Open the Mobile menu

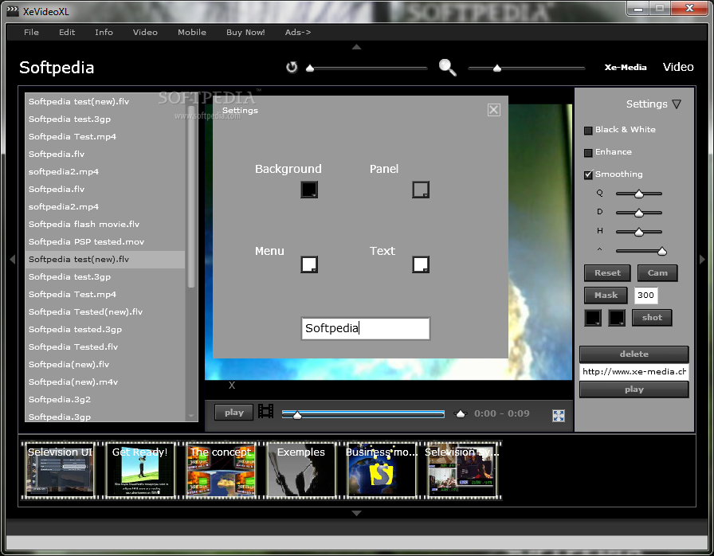coord(192,33)
